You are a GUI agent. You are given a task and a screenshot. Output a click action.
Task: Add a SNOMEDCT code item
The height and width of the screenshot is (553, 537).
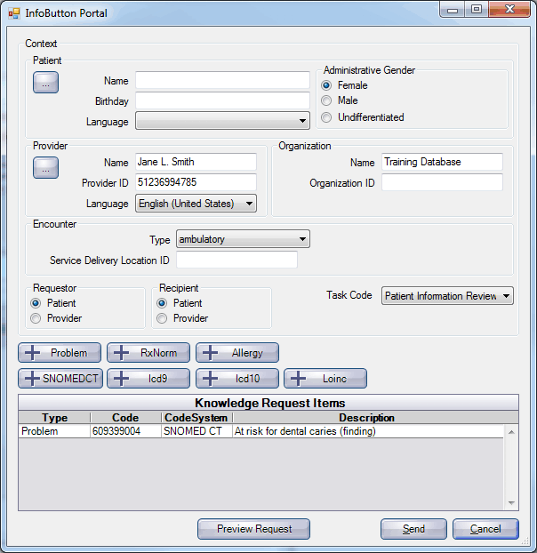point(60,379)
